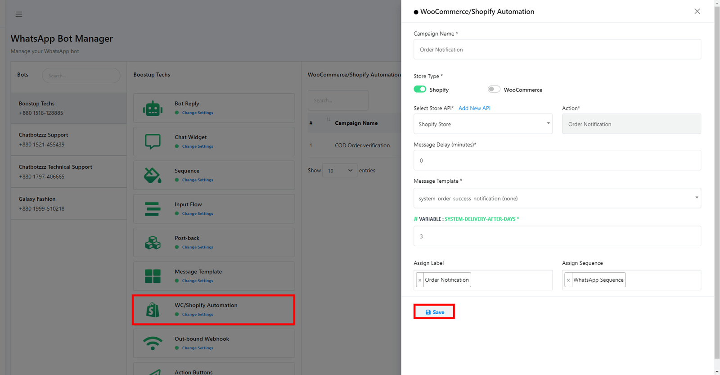Click the Shopify bag icon
The height and width of the screenshot is (375, 720).
(x=153, y=310)
